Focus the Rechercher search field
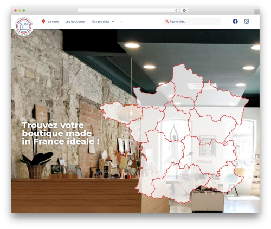271x229 pixels. coord(191,22)
